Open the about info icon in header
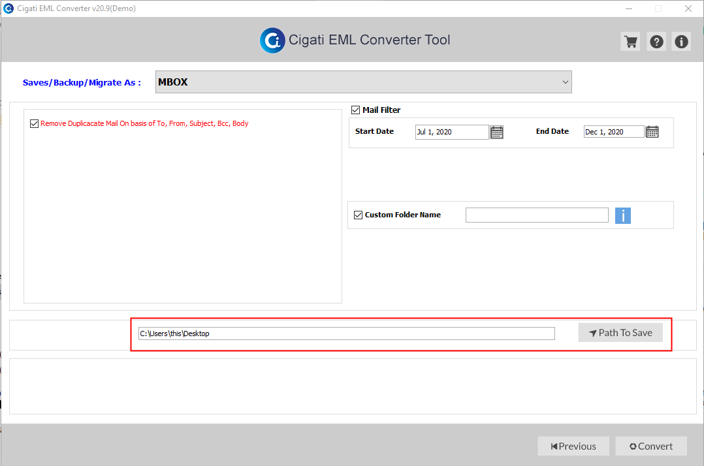Screen dimensions: 704x466 coord(681,42)
